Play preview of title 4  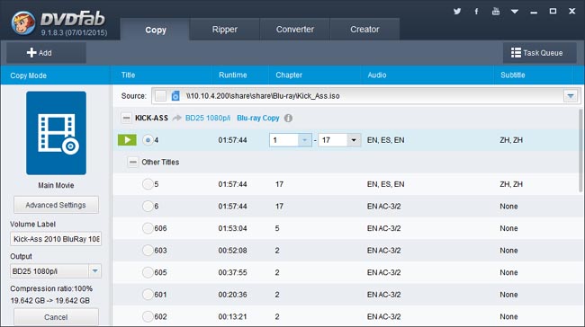127,140
